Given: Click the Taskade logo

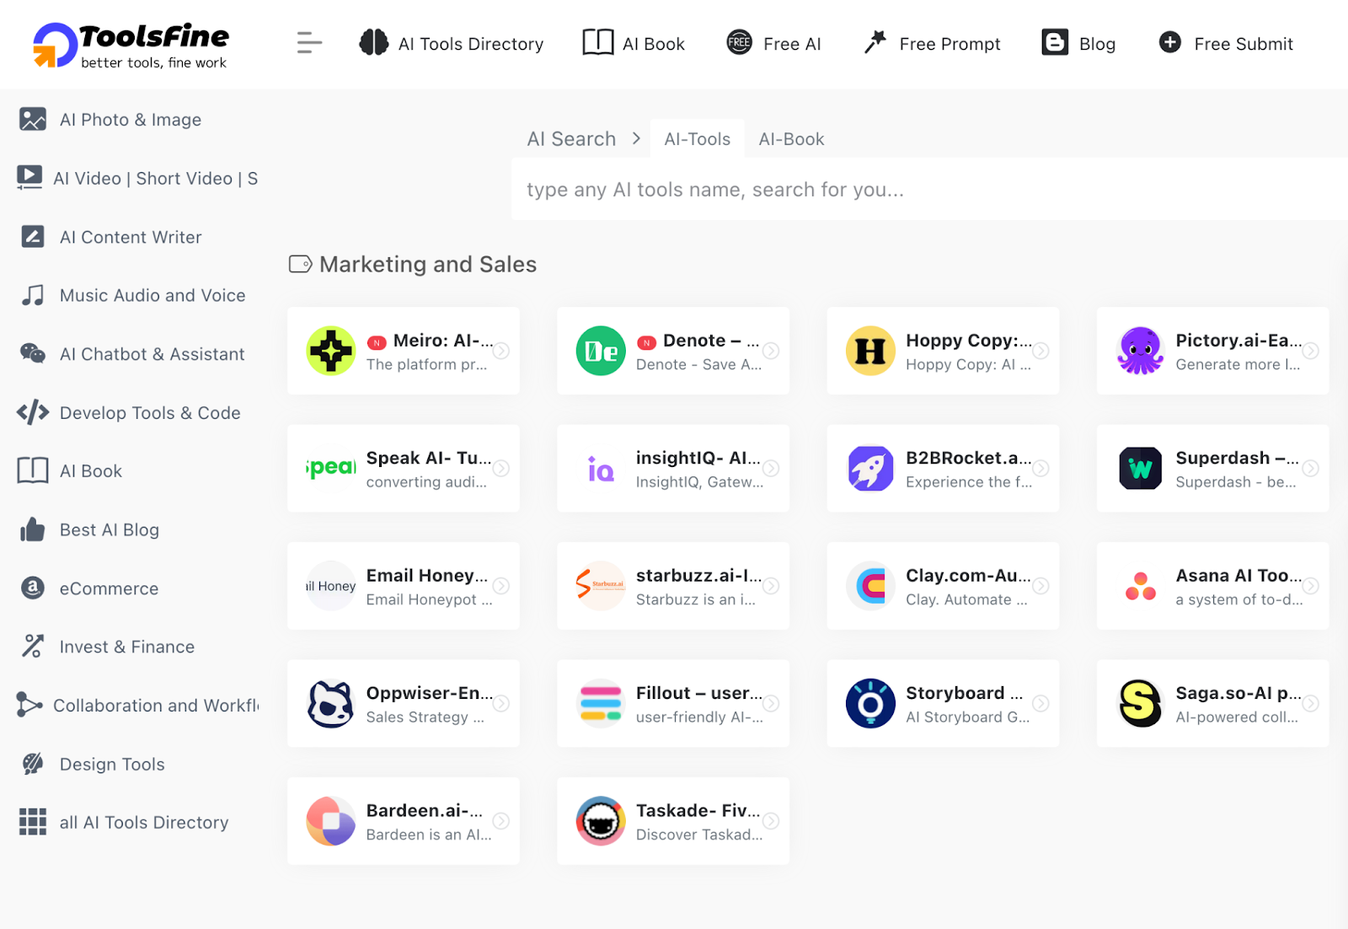Looking at the screenshot, I should pos(601,821).
